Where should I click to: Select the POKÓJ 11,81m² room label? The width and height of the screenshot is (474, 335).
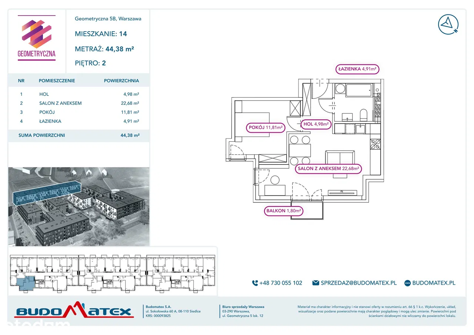point(265,128)
